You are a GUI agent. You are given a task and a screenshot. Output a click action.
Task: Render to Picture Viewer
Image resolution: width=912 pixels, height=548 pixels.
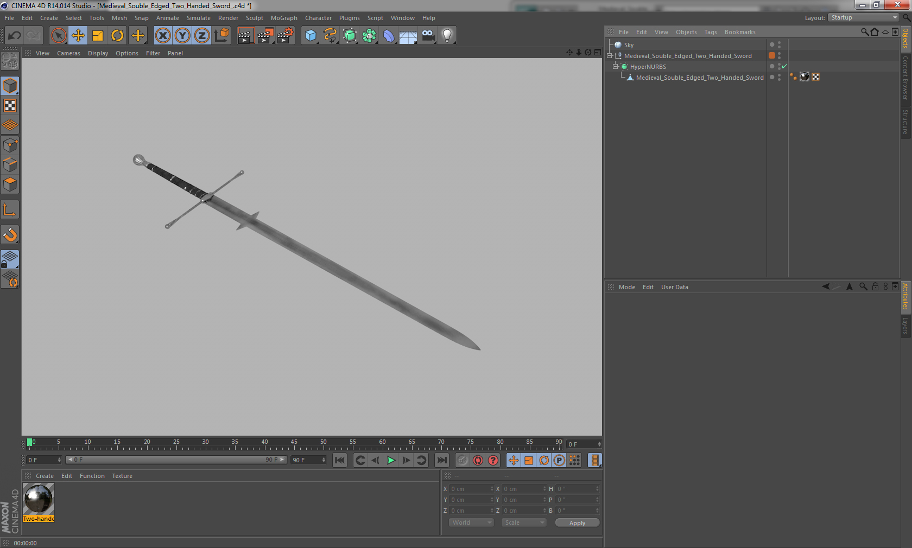[x=265, y=36]
